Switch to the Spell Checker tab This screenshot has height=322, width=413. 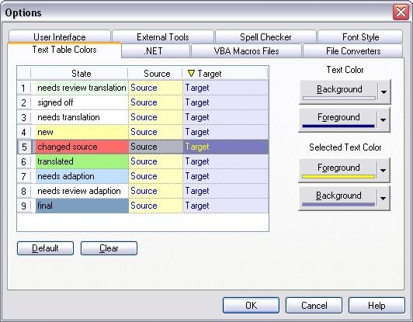point(265,37)
